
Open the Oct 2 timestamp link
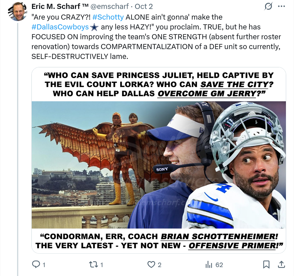pyautogui.click(x=144, y=6)
